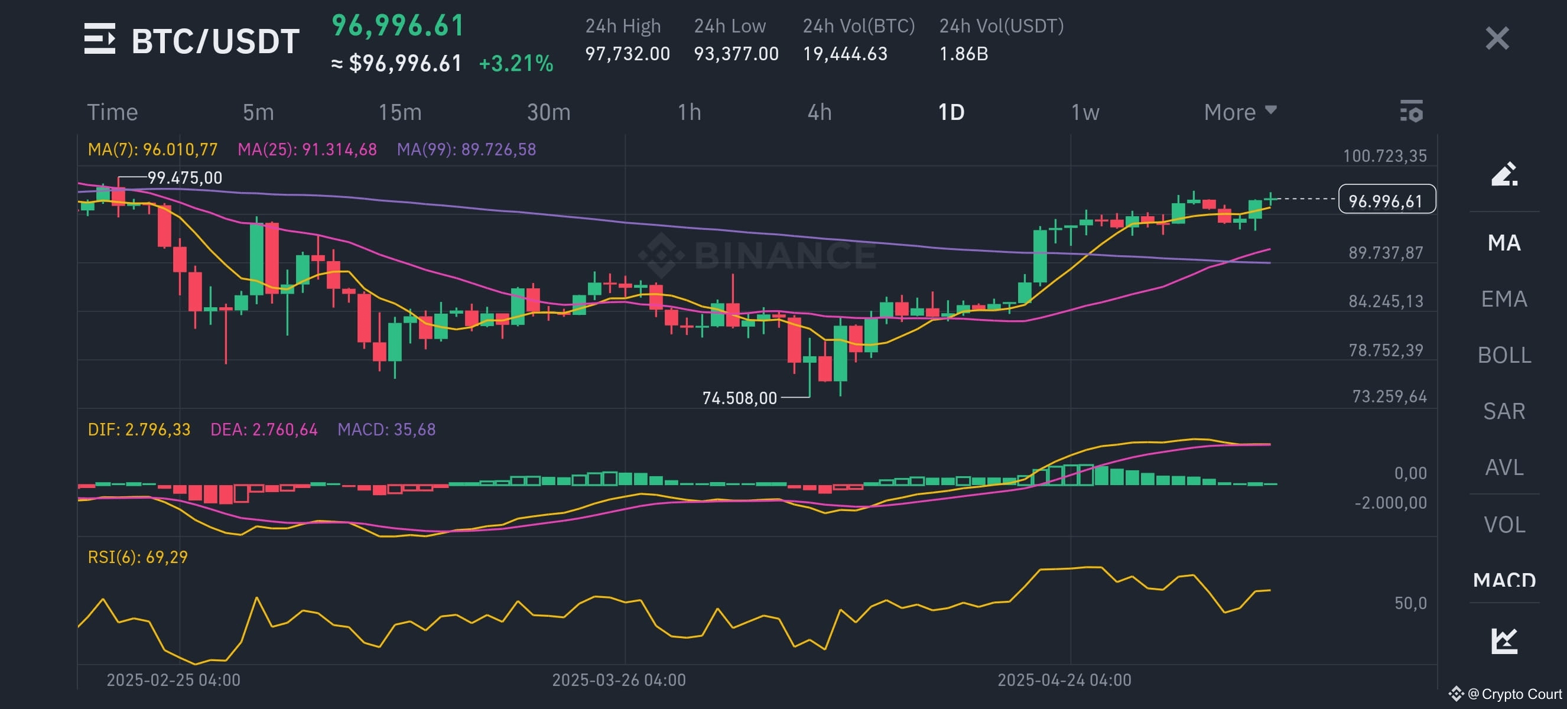The height and width of the screenshot is (709, 1567).
Task: Click the MACD: 35,68 legend value
Action: [386, 430]
